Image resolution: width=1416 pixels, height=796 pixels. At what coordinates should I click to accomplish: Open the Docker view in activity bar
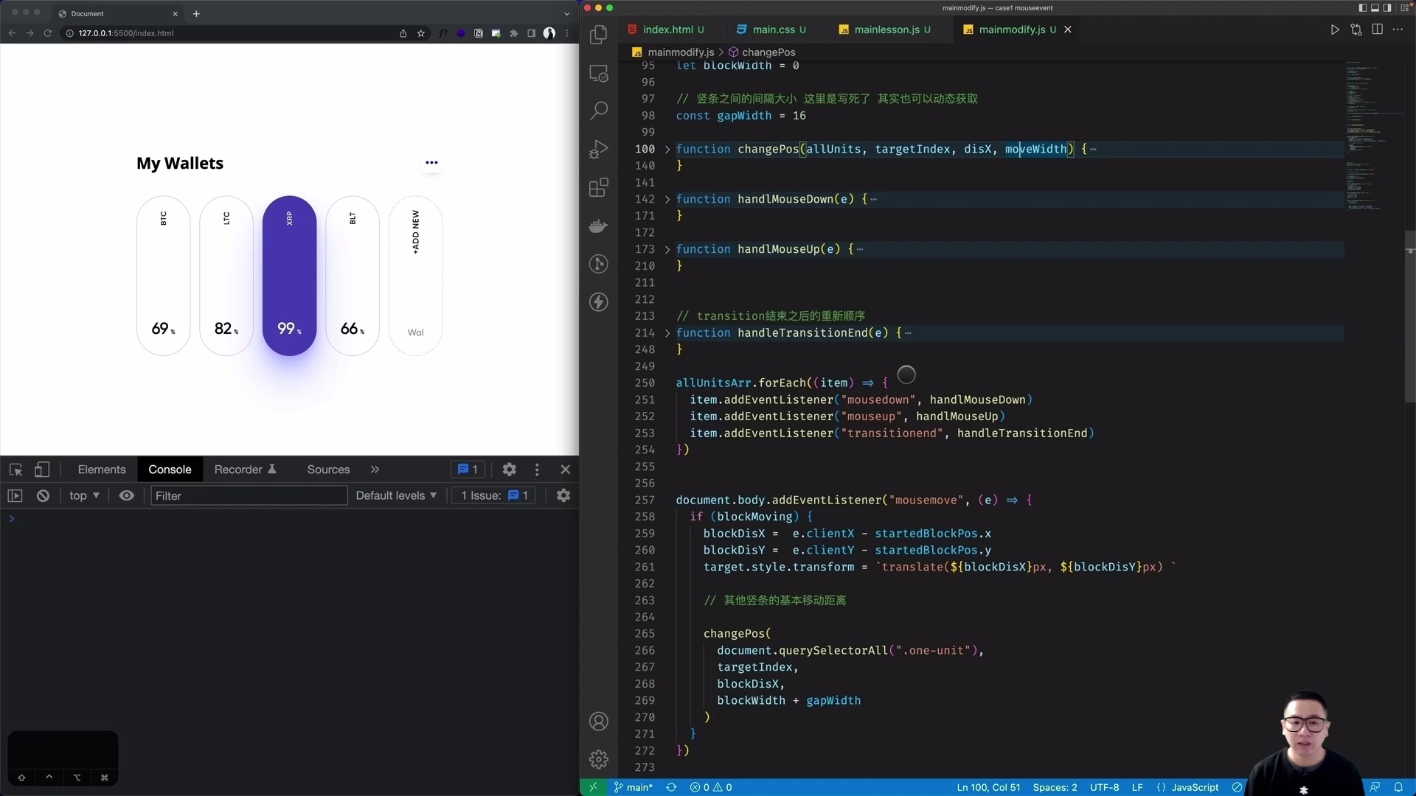pyautogui.click(x=599, y=226)
